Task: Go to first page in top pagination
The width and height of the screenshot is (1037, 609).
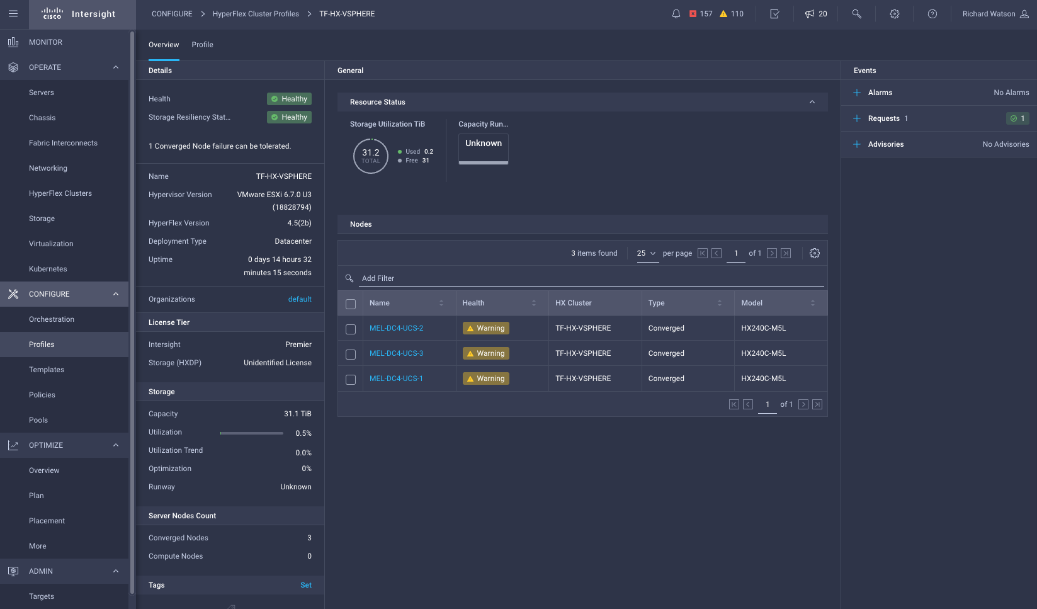Action: [703, 253]
